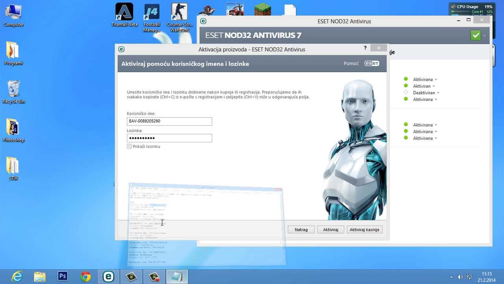Click the recorder taskbar icon without red dot
This screenshot has height=284, width=504.
coord(131,277)
